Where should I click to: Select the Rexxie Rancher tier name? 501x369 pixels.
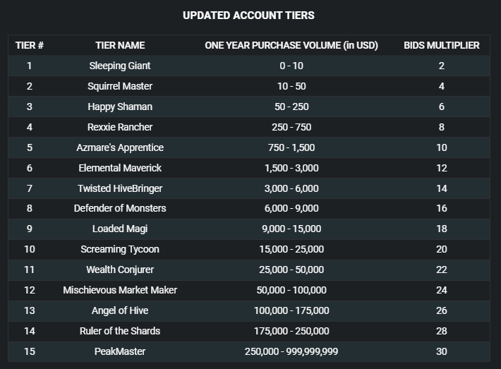(x=120, y=127)
